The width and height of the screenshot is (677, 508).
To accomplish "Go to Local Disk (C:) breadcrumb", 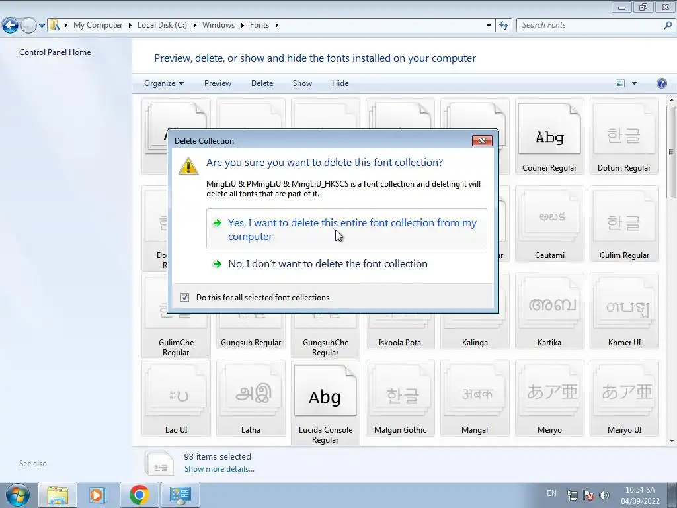I will [x=163, y=25].
